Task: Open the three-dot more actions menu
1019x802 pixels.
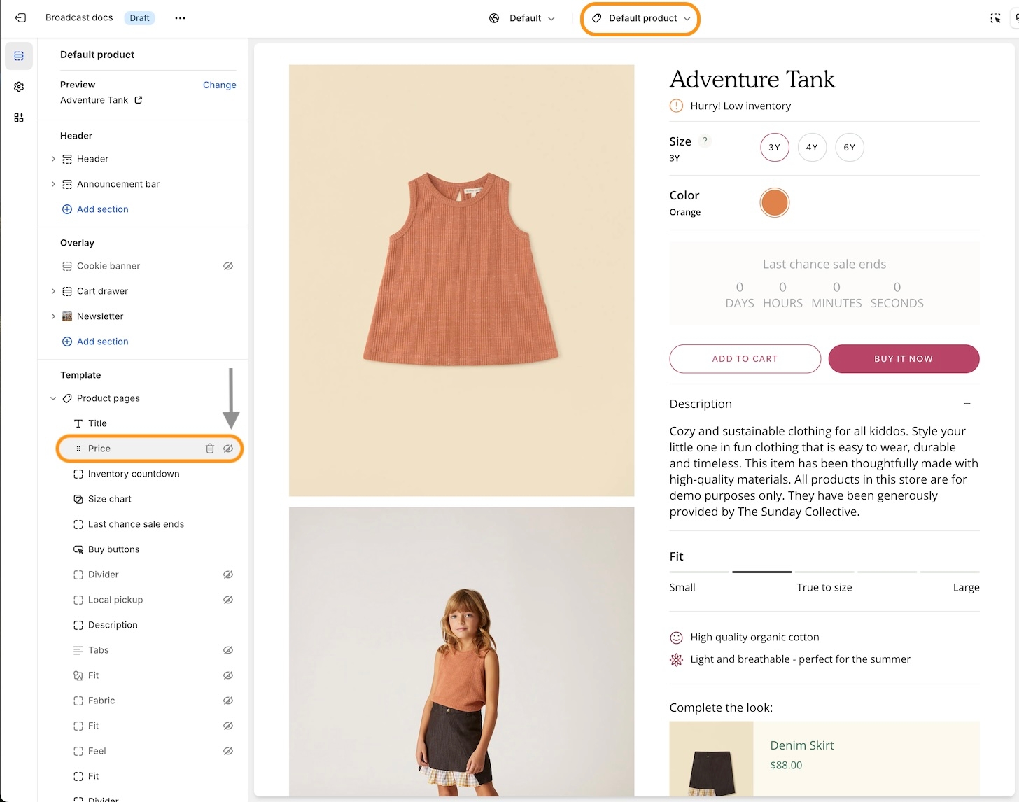Action: click(180, 18)
